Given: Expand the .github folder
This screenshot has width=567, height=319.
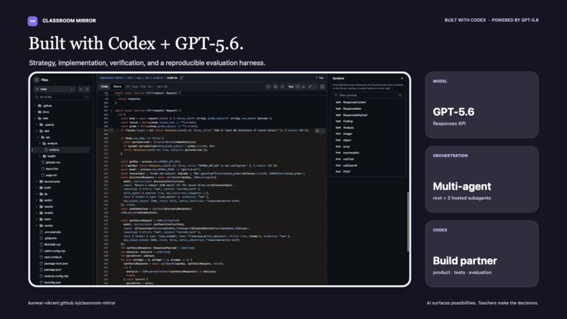Looking at the screenshot, I should tap(35, 106).
